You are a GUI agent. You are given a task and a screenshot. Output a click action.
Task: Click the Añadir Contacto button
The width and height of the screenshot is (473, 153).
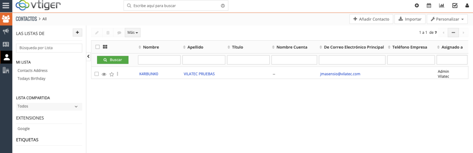click(x=371, y=19)
